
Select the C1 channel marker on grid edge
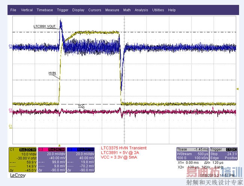click(x=11, y=126)
